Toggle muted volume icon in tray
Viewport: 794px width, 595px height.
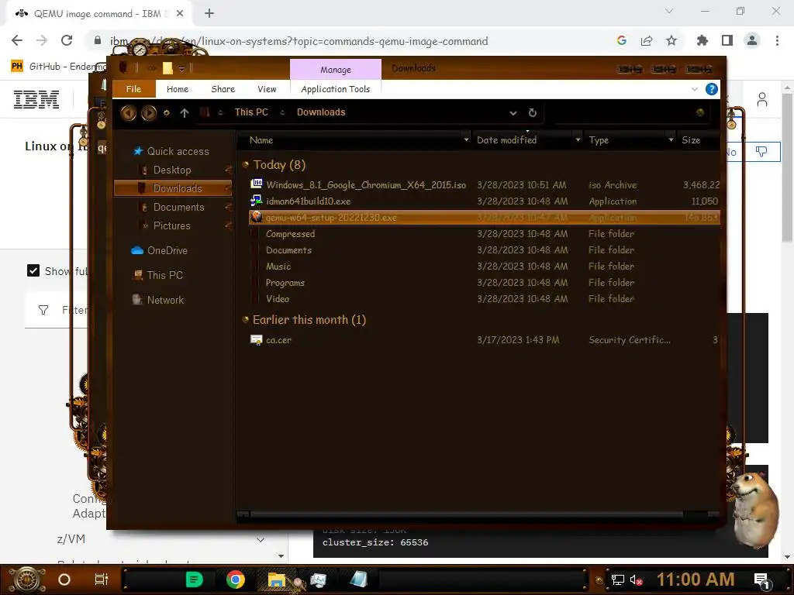637,580
